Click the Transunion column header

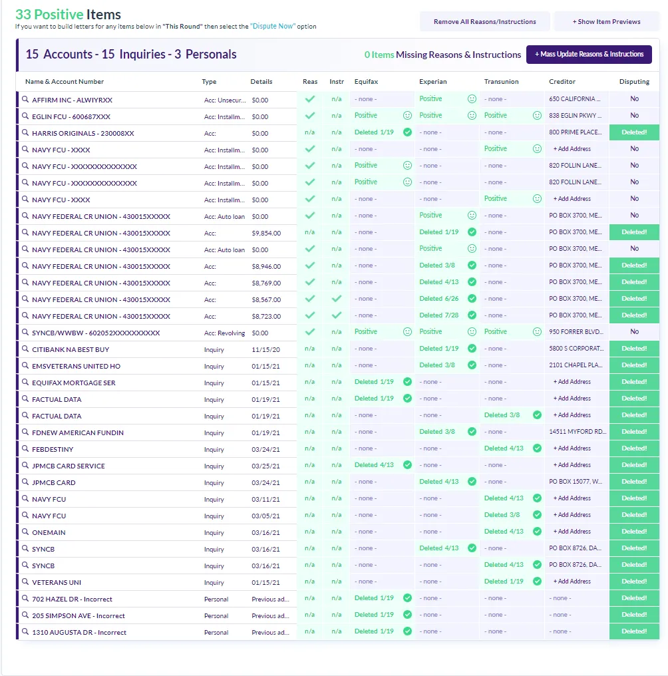tap(502, 81)
